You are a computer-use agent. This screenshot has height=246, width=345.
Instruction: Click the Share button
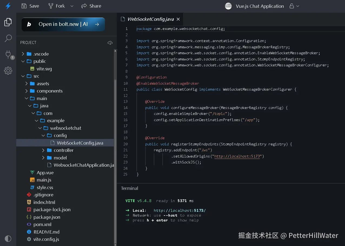click(91, 6)
